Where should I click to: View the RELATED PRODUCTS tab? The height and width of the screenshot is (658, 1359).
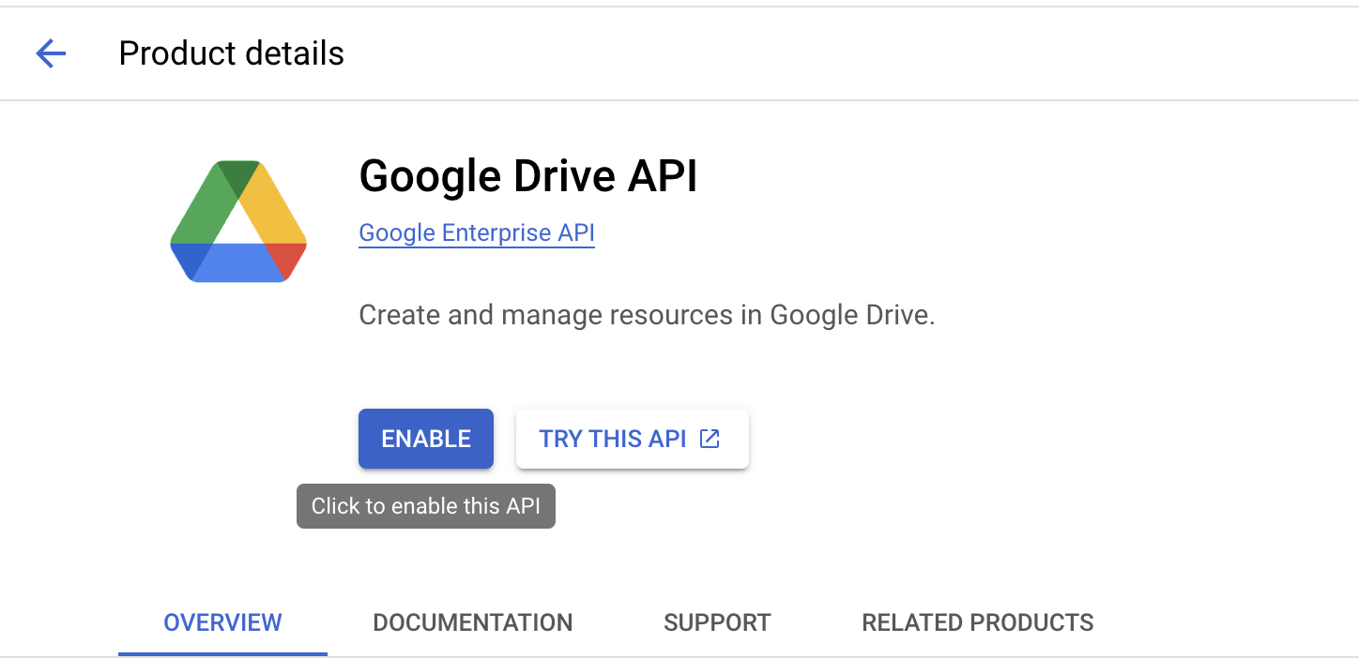[978, 622]
